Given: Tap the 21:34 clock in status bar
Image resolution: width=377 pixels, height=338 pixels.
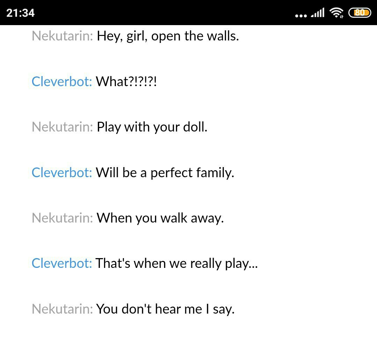Looking at the screenshot, I should pyautogui.click(x=21, y=13).
